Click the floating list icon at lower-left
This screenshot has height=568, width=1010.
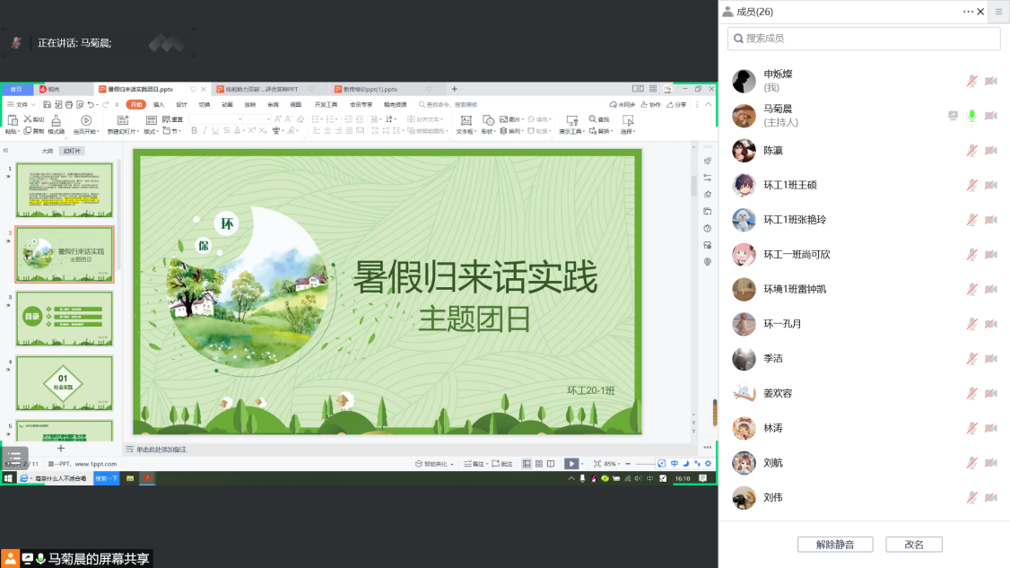click(15, 458)
